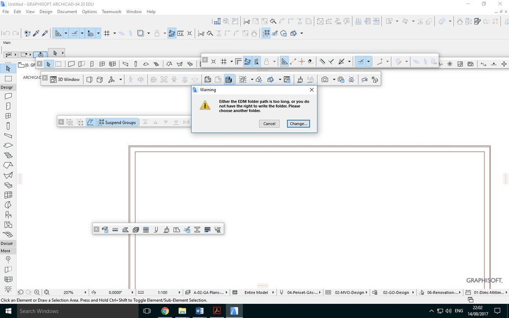The image size is (509, 318).
Task: Open the 1:100 scale dropdown
Action: coord(163,293)
